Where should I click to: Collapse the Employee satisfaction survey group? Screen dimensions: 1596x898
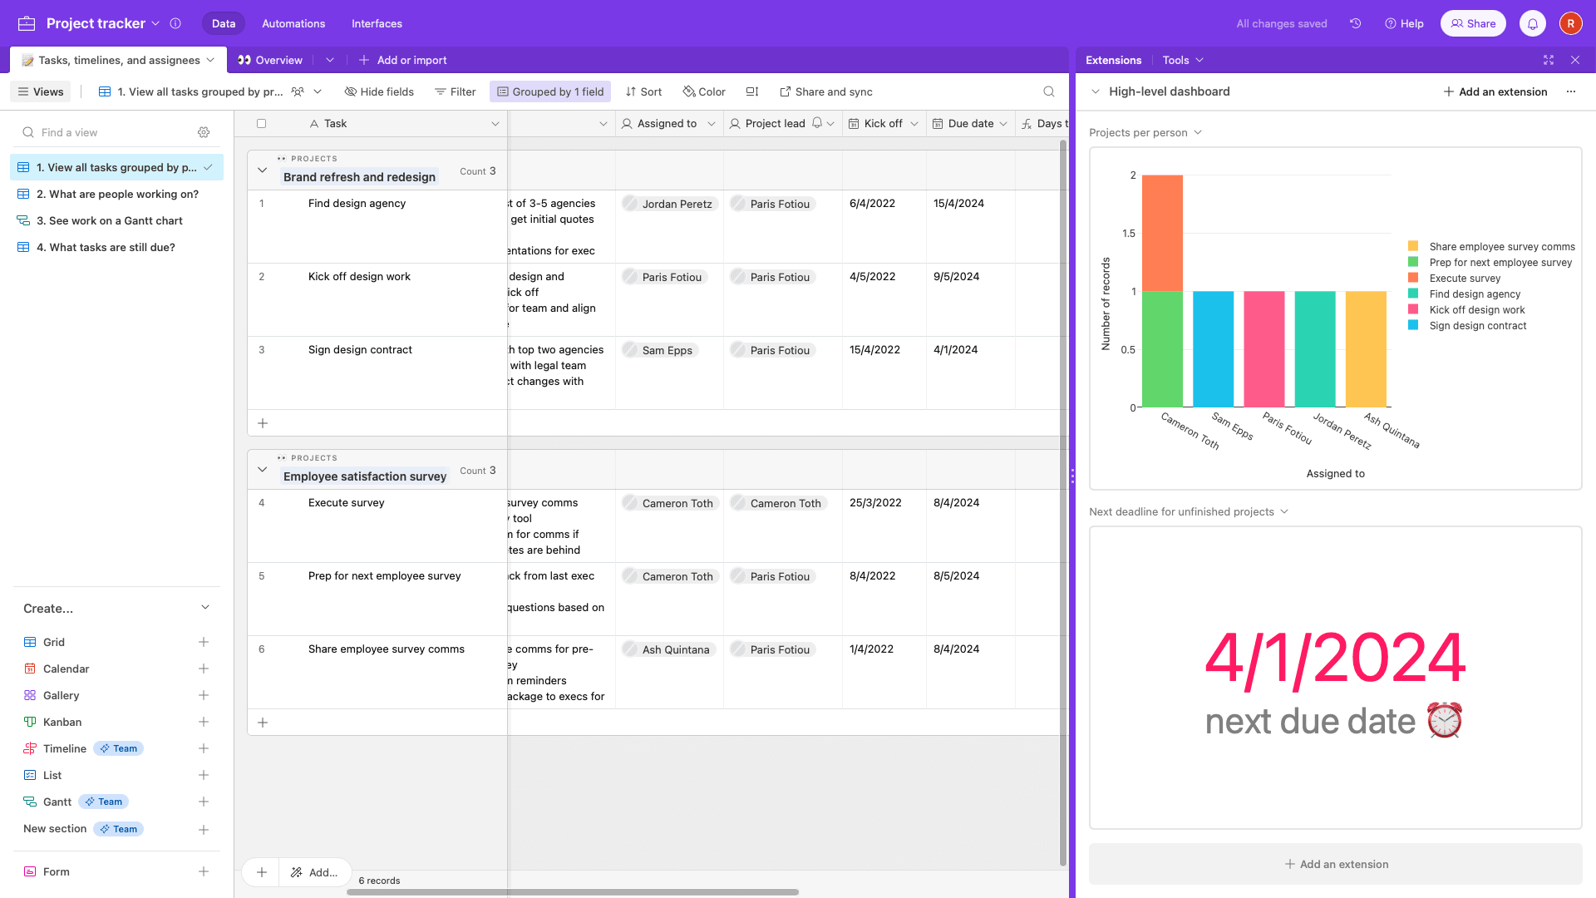(x=262, y=470)
